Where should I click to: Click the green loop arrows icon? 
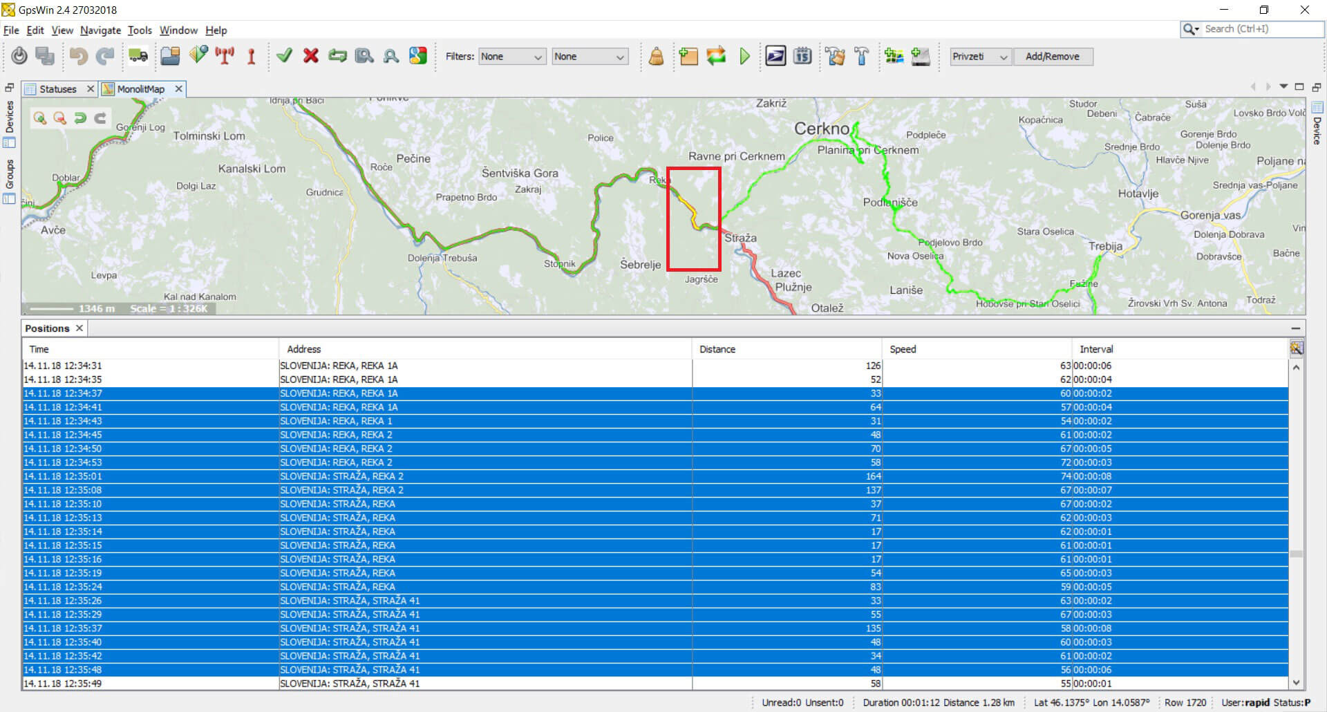337,56
